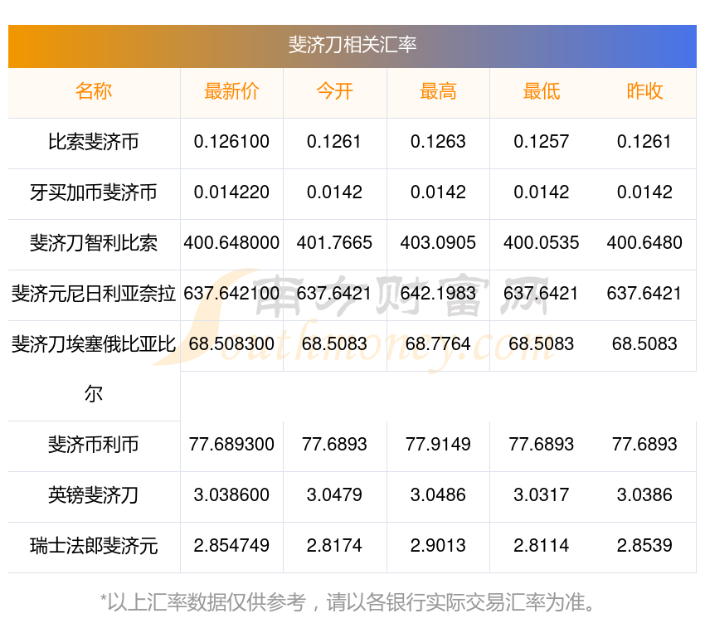Select the 斐济刀智利比索 row name
This screenshot has width=705, height=628.
(x=94, y=243)
